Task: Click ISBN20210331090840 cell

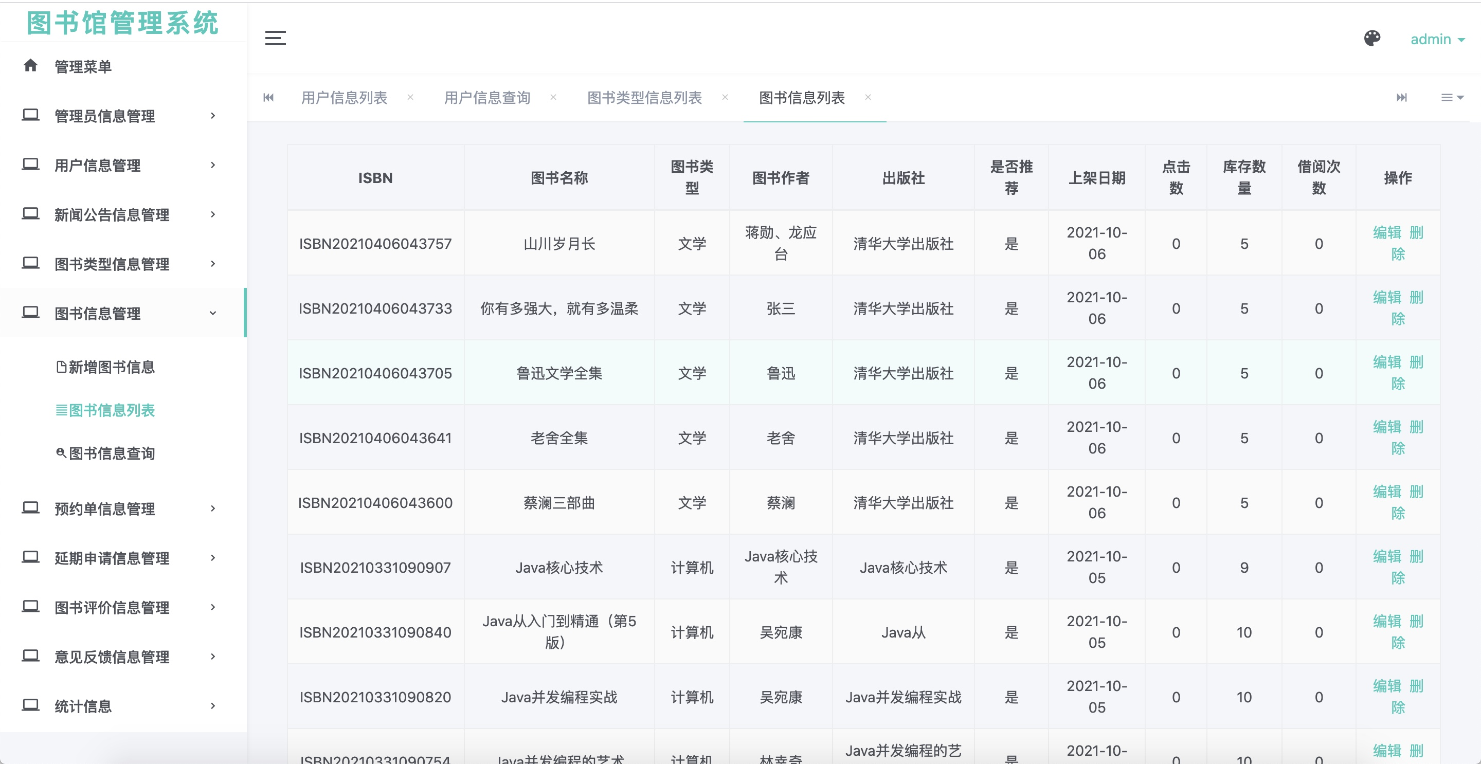Action: click(x=375, y=632)
